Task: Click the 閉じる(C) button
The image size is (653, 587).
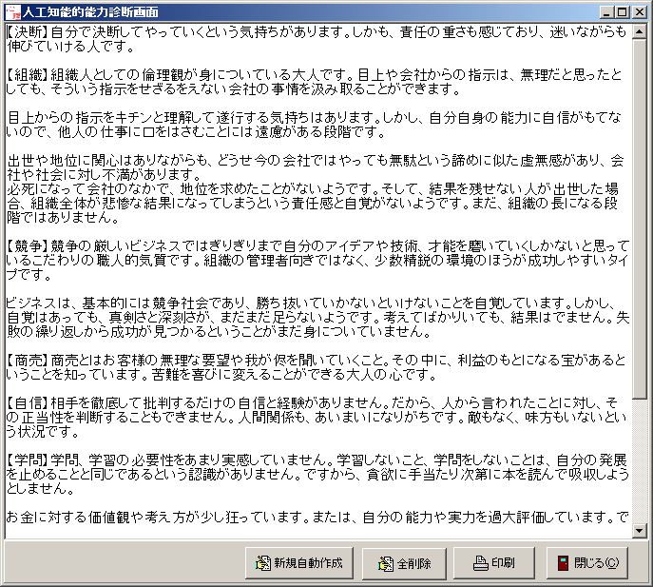Action: tap(587, 563)
